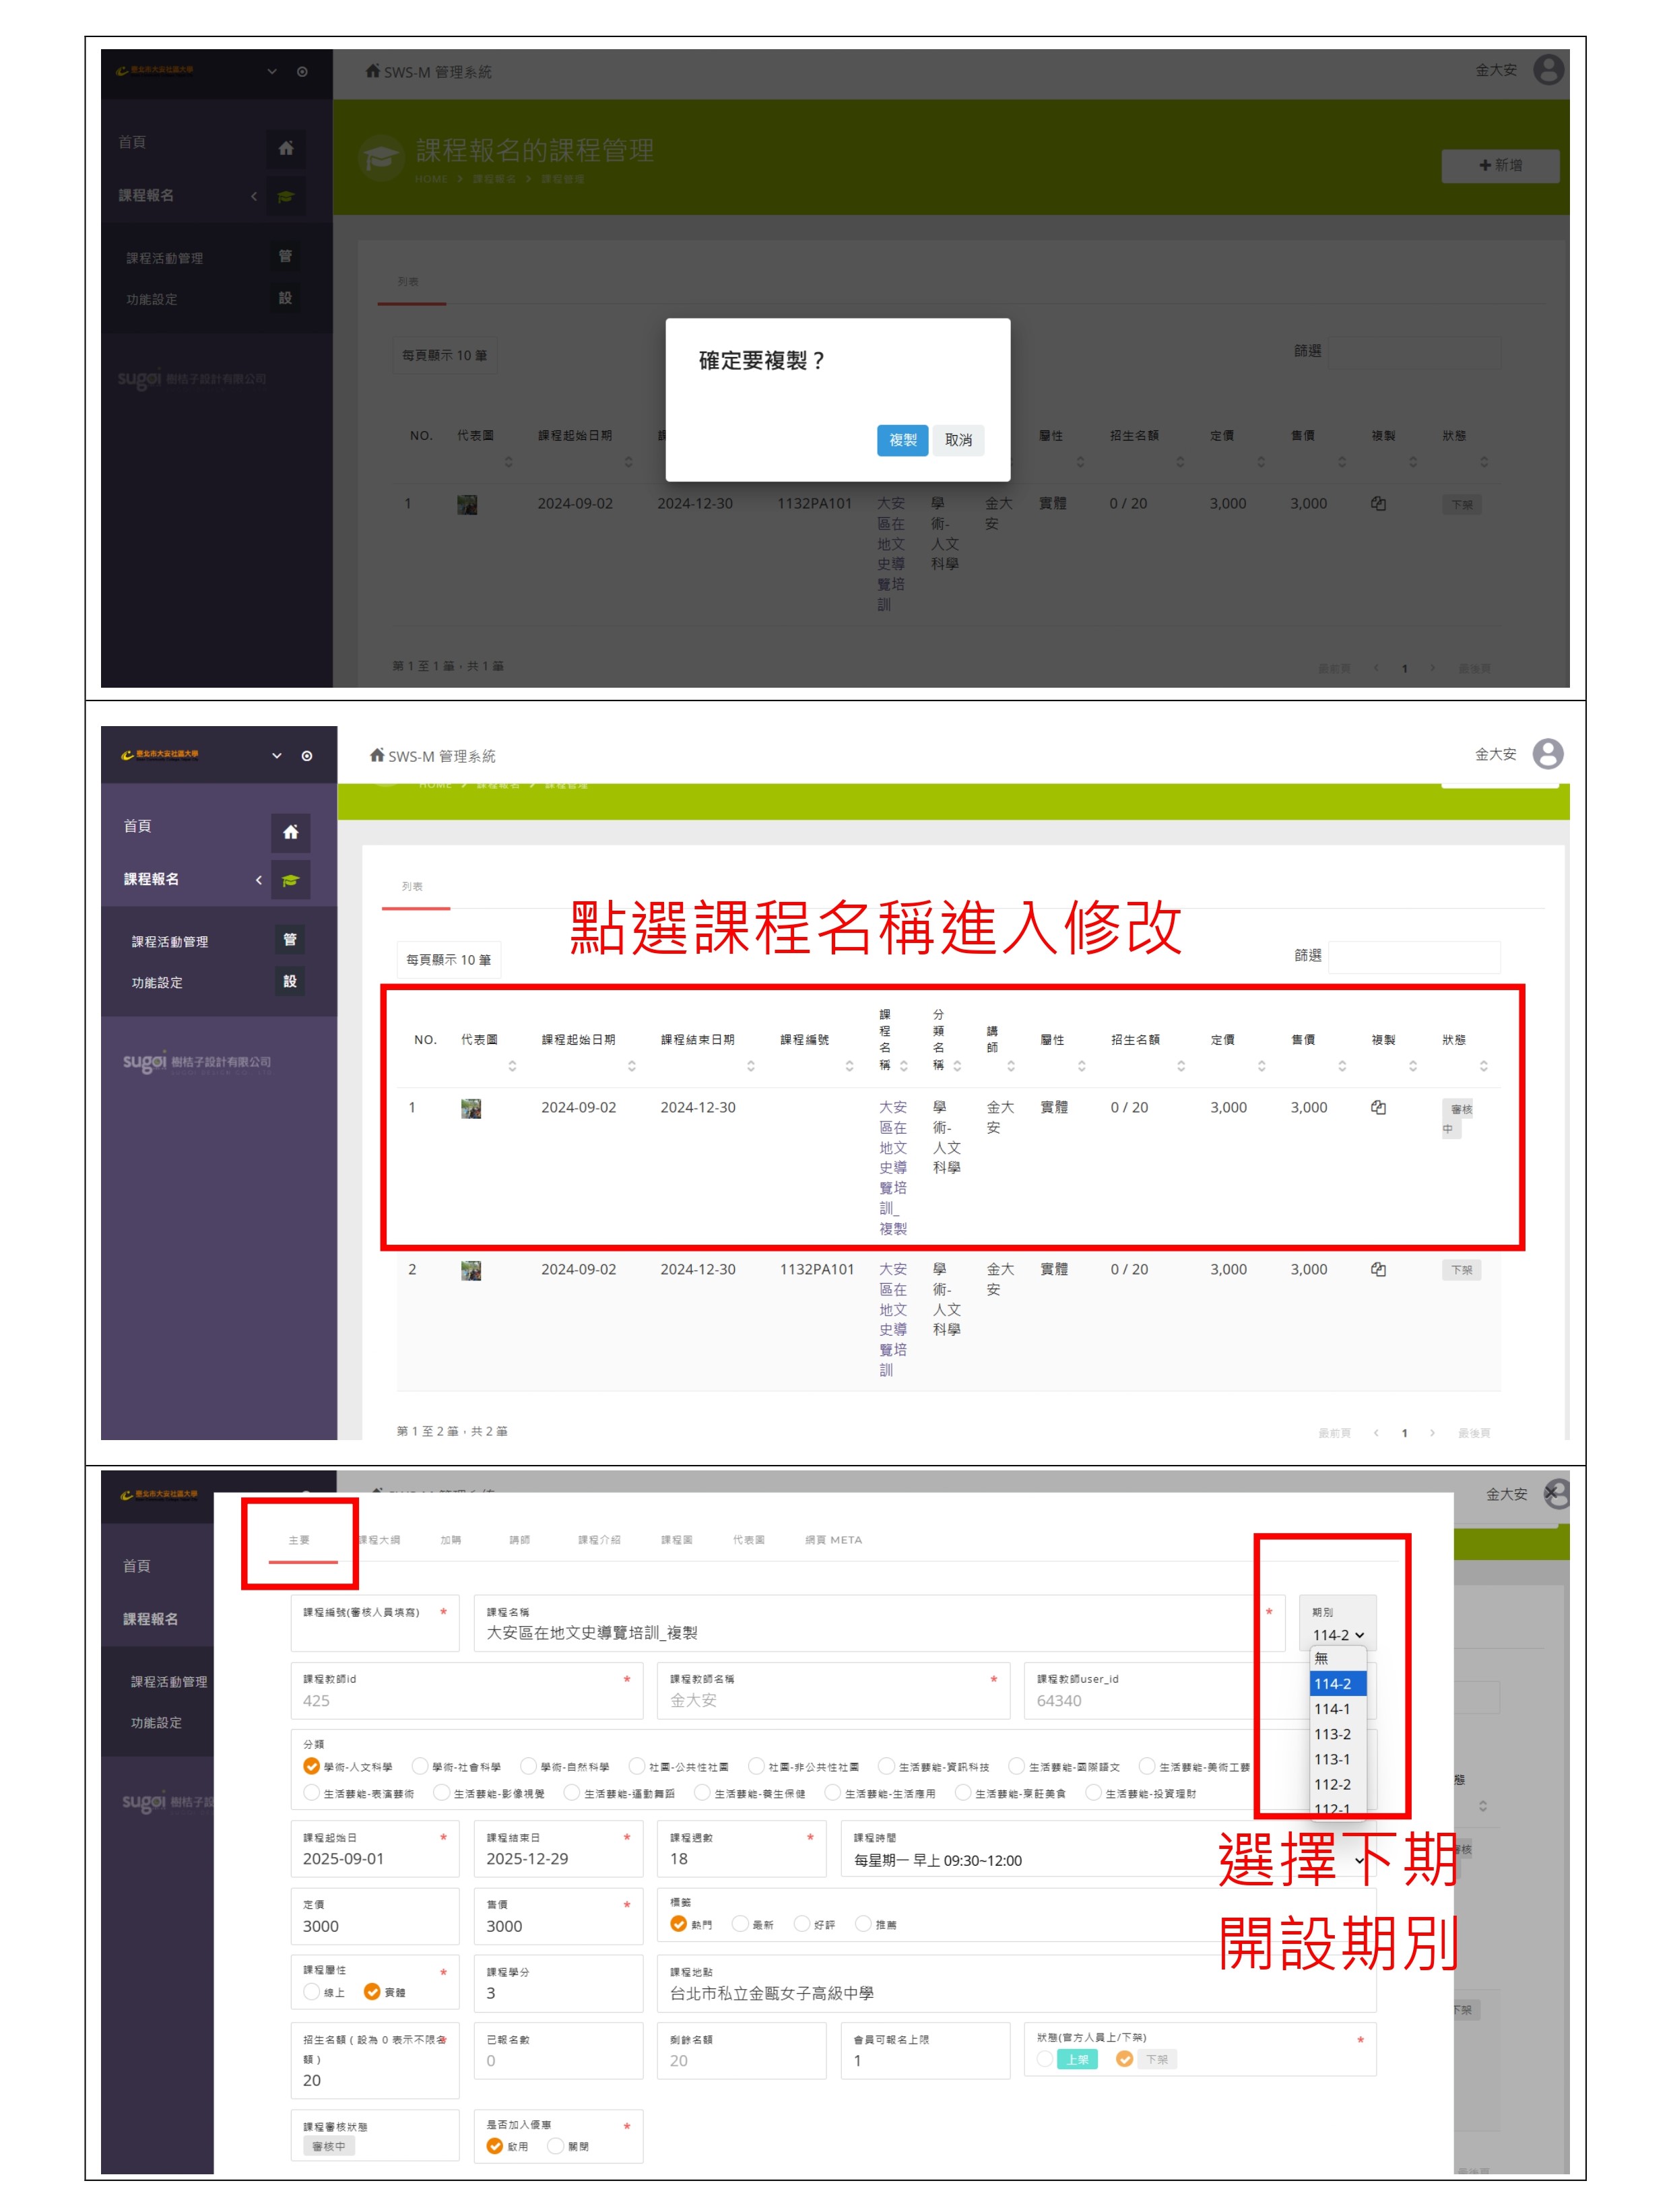1671x2212 pixels.
Task: Switch to the 加購 tab
Action: tap(451, 1540)
